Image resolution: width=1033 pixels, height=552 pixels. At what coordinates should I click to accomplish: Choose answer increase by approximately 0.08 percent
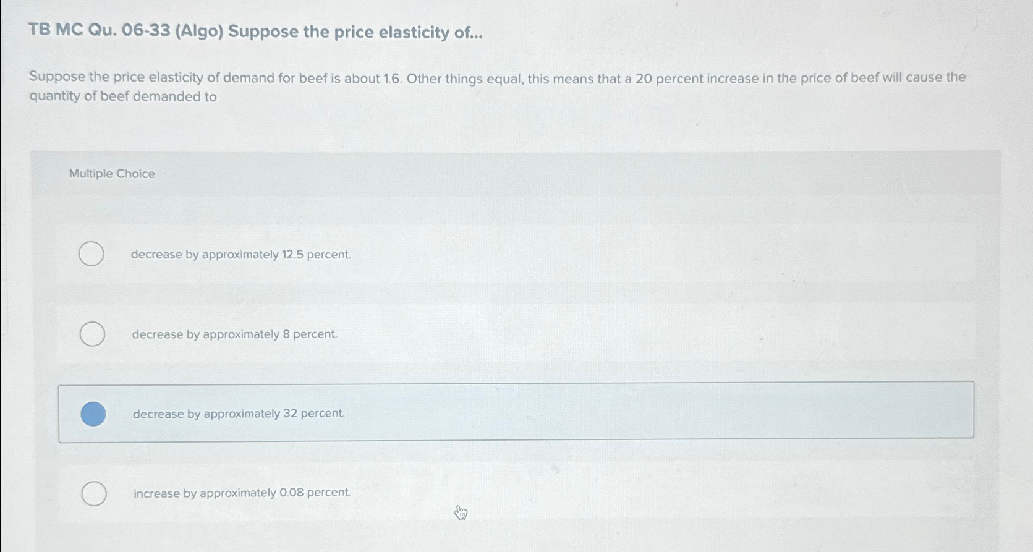point(241,492)
